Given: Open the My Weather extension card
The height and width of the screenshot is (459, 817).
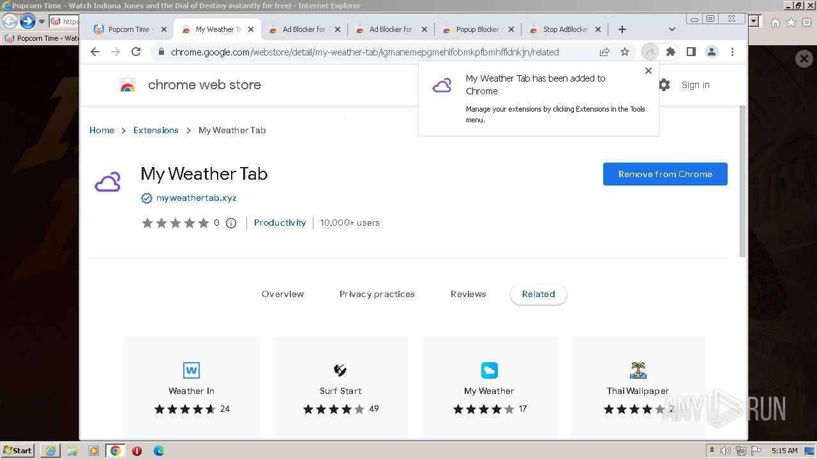Looking at the screenshot, I should 489,387.
